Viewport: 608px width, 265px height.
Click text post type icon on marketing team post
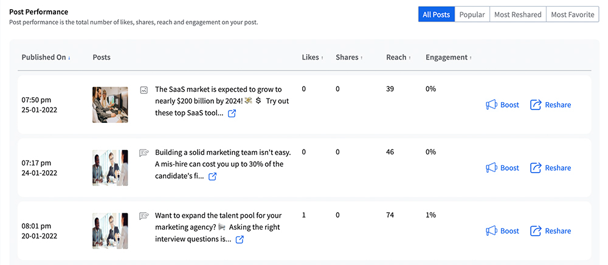(x=144, y=153)
